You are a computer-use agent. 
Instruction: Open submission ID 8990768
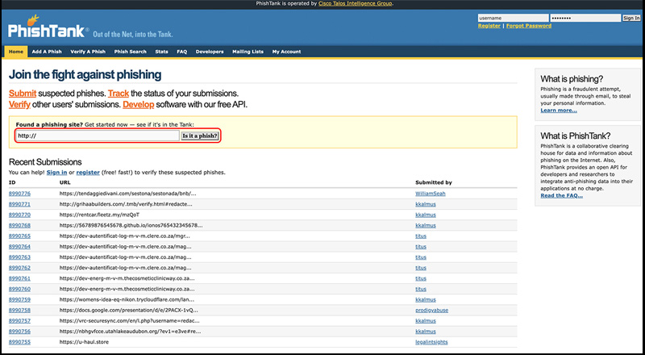pyautogui.click(x=19, y=225)
